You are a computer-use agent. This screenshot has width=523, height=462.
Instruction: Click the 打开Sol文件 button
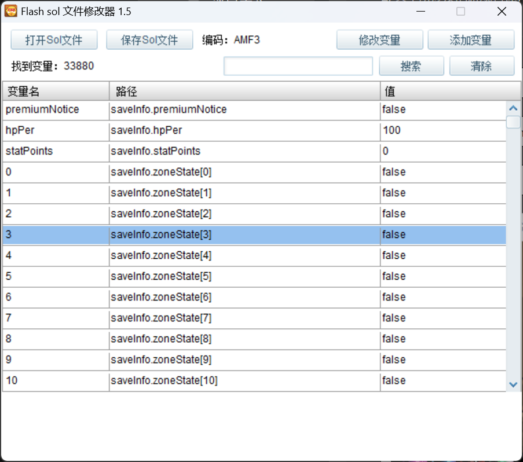(x=54, y=40)
